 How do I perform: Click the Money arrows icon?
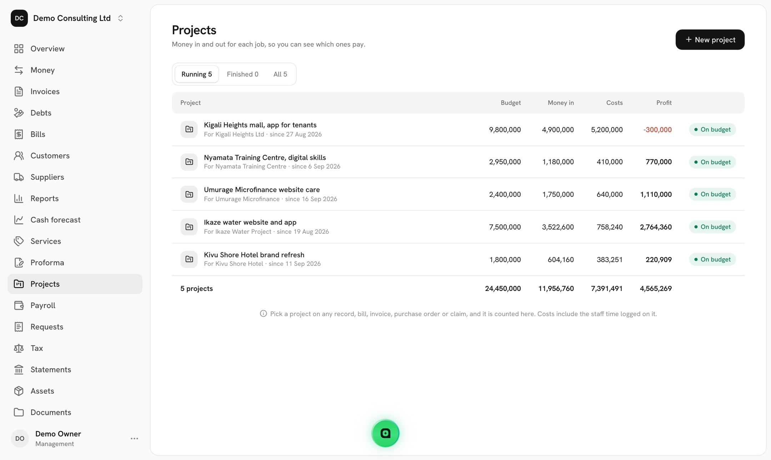pos(19,70)
